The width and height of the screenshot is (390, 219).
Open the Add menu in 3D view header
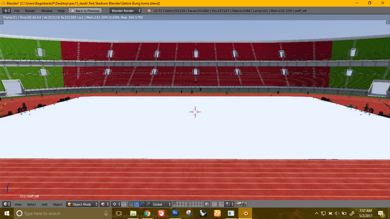[x=45, y=204]
